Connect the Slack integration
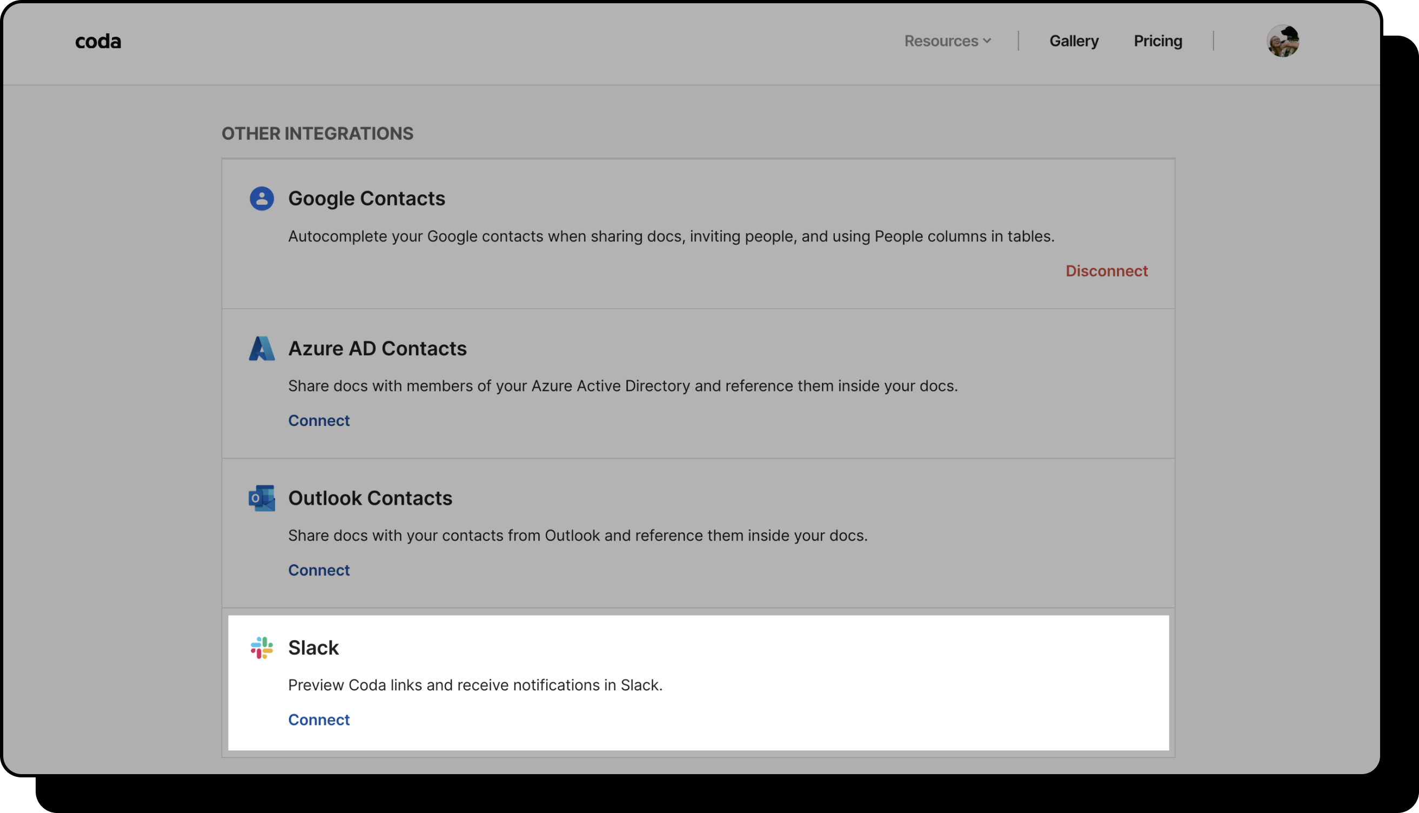1419x813 pixels. (x=319, y=720)
